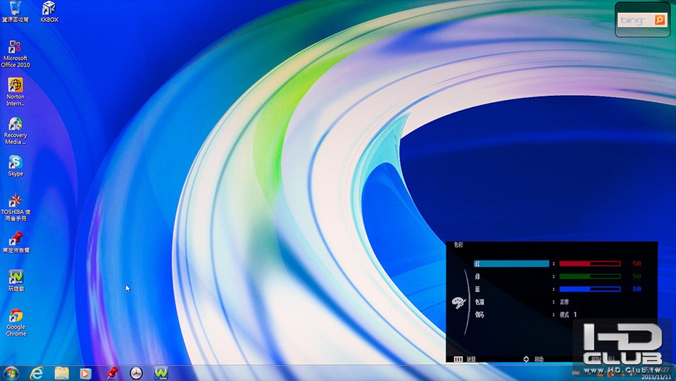
Task: Select the blue row in color menu
Action: point(477,289)
